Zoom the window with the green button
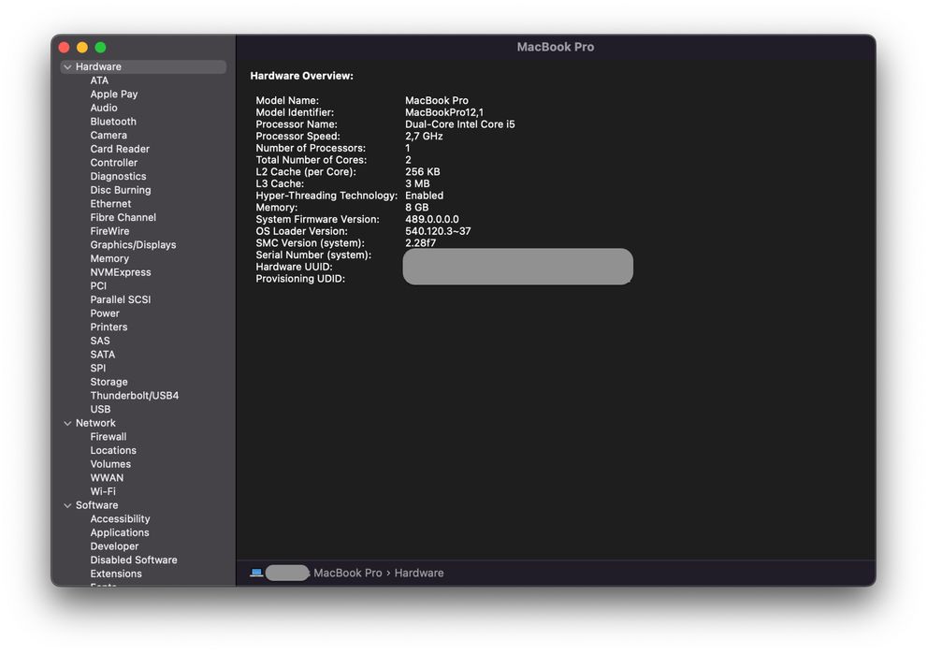This screenshot has height=654, width=927. tap(100, 48)
